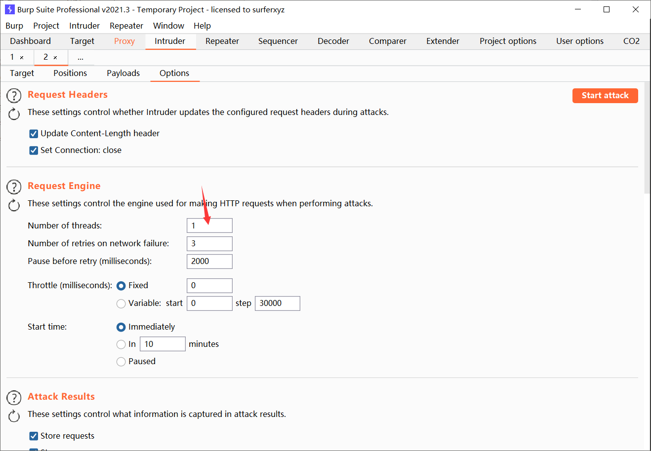The image size is (651, 451).
Task: Close Intruder attack tab 2
Action: [55, 58]
